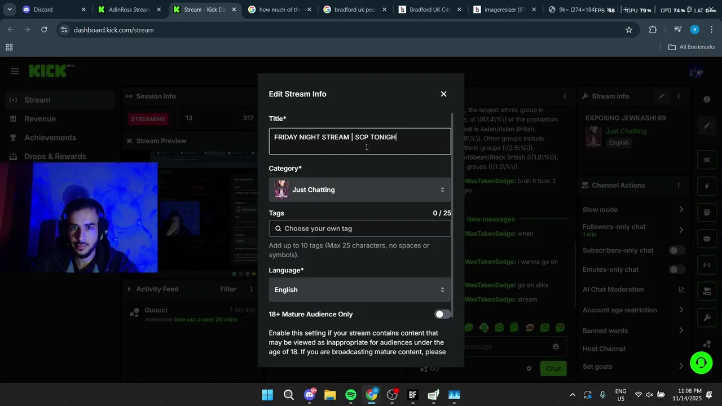Close the Edit Stream Info dialog
This screenshot has width=722, height=406.
click(443, 94)
